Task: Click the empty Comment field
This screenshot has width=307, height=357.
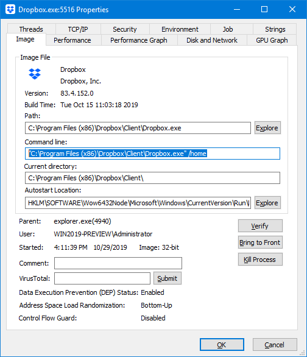Action: [118, 263]
